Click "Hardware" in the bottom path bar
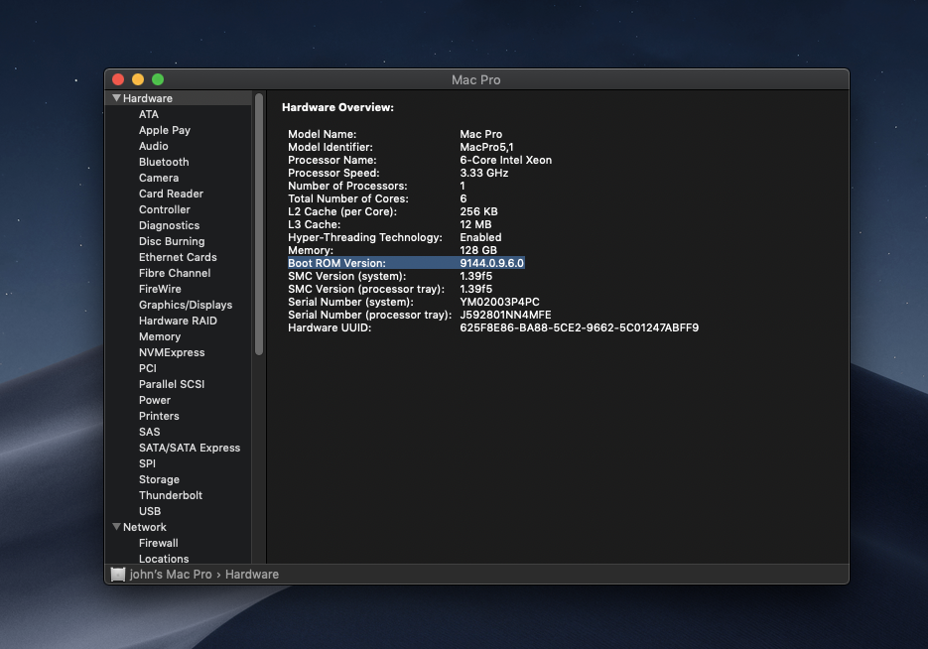The height and width of the screenshot is (649, 928). (251, 575)
